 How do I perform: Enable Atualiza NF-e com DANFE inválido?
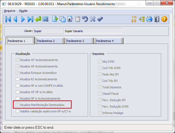pyautogui.click(x=17, y=86)
